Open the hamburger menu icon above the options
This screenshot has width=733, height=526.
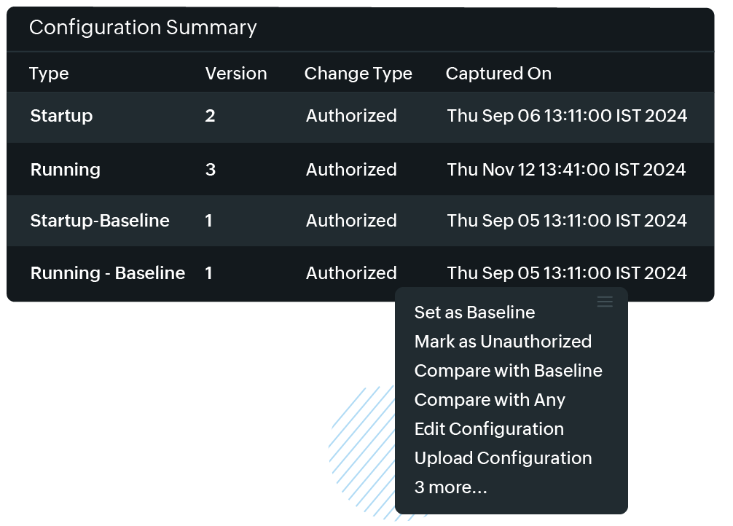pos(605,302)
